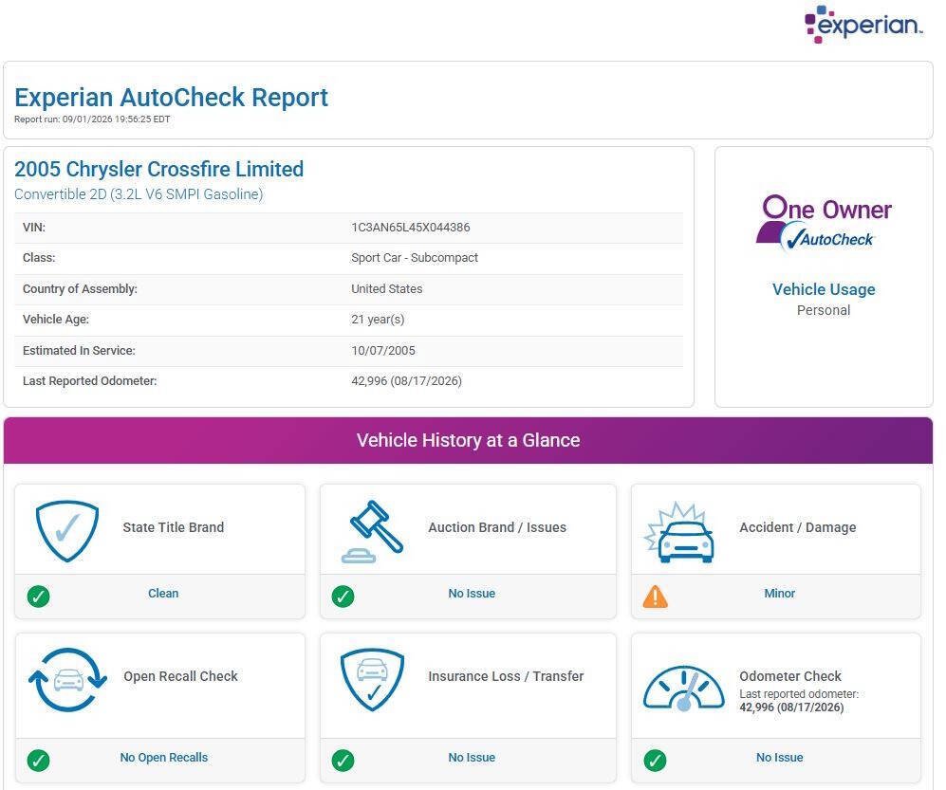Click the green checkmark beside Clean
This screenshot has width=946, height=790.
click(39, 596)
